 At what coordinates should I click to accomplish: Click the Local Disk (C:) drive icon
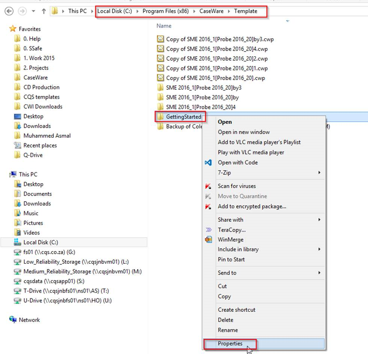[x=17, y=242]
